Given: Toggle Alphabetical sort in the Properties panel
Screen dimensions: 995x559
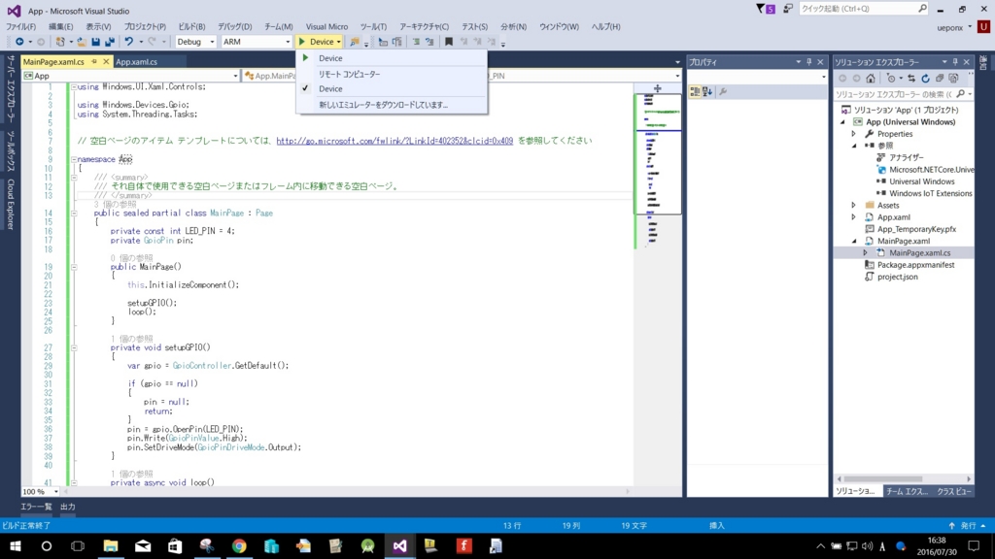Looking at the screenshot, I should point(707,92).
